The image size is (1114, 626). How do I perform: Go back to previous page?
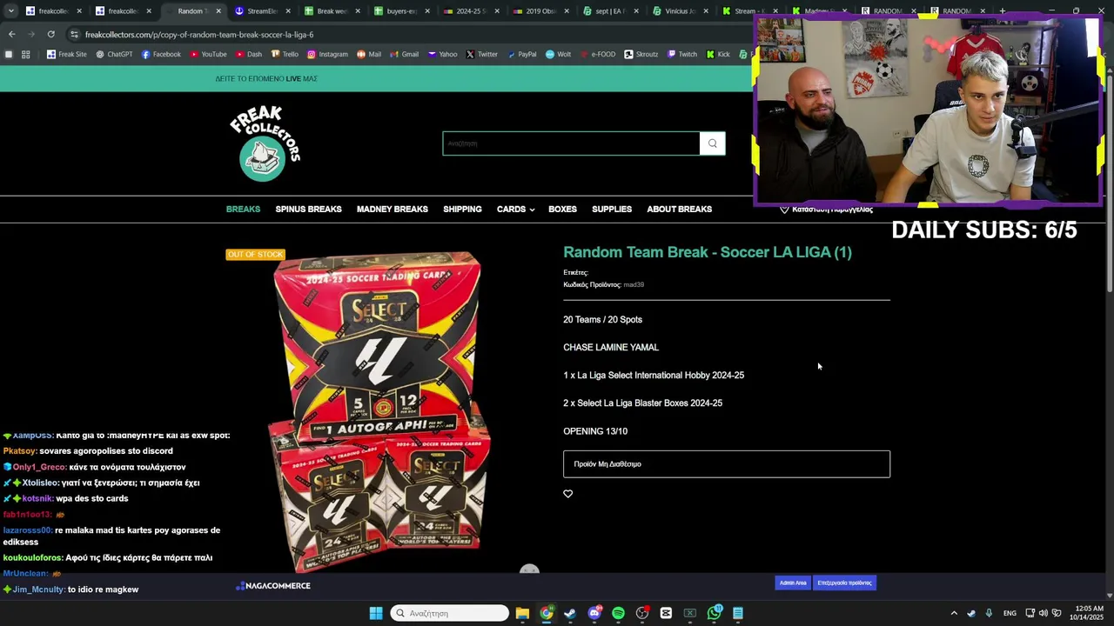coord(11,34)
